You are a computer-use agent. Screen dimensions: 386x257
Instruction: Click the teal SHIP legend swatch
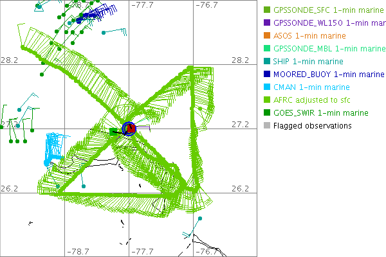[267, 61]
